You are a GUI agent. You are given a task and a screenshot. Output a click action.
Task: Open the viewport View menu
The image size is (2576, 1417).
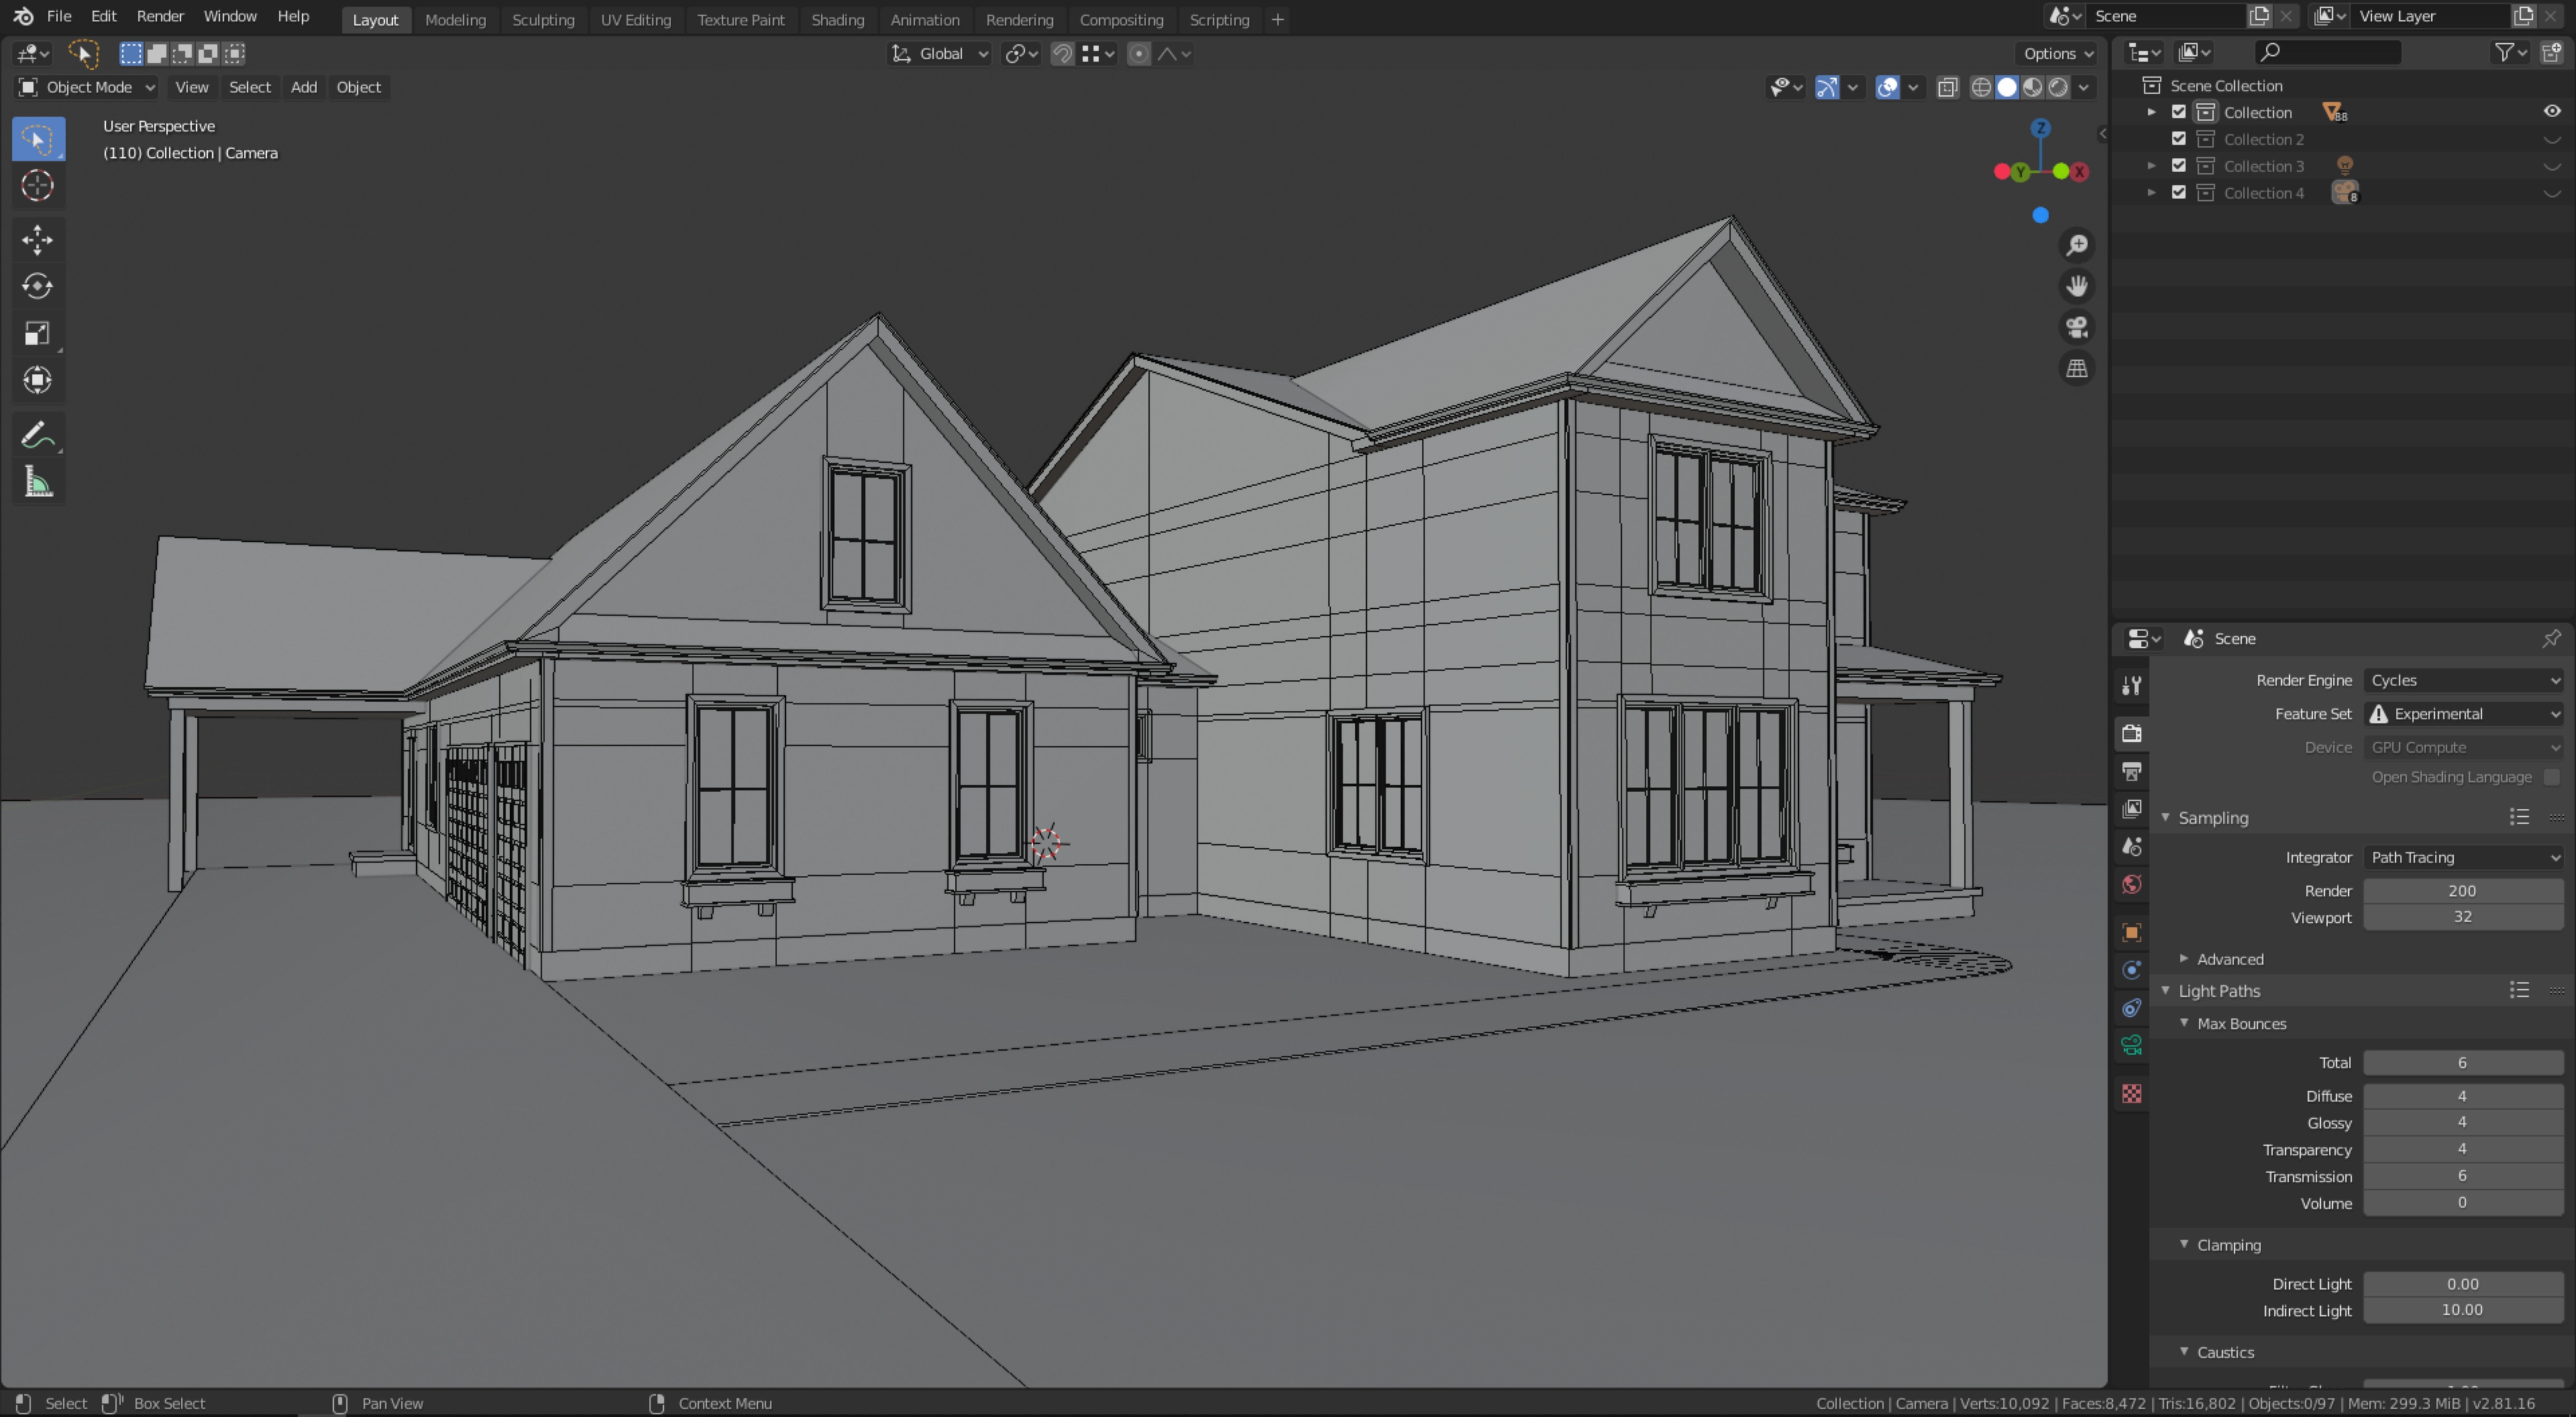pyautogui.click(x=192, y=87)
